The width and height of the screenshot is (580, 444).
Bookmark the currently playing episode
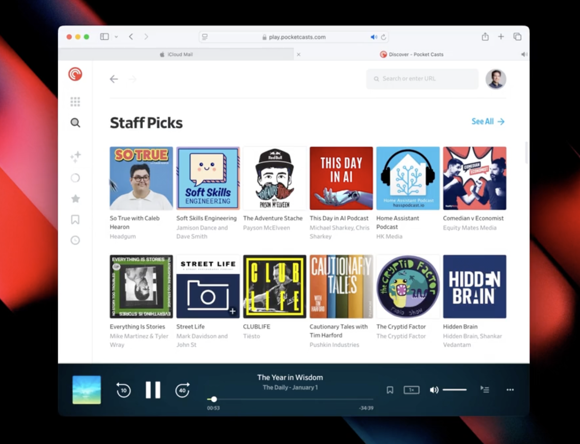390,390
